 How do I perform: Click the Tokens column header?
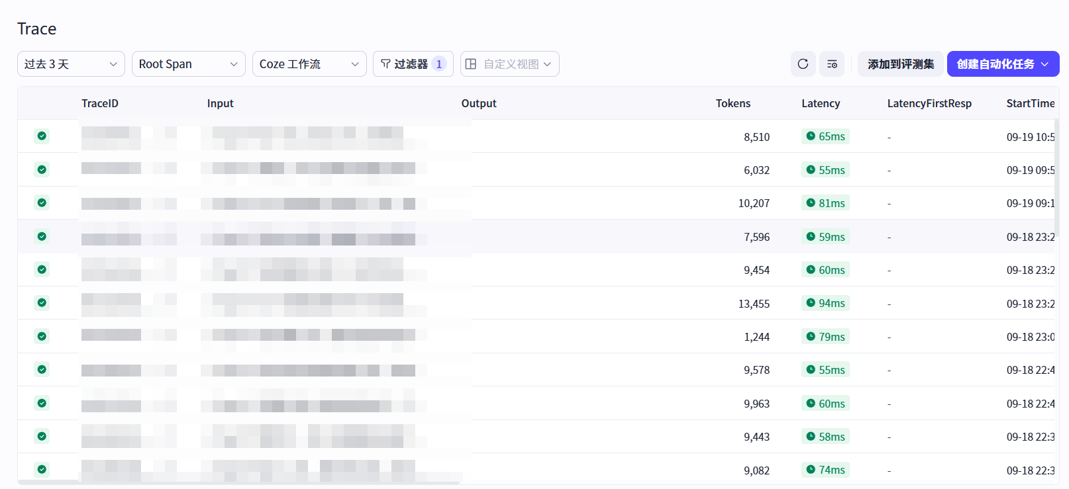733,103
